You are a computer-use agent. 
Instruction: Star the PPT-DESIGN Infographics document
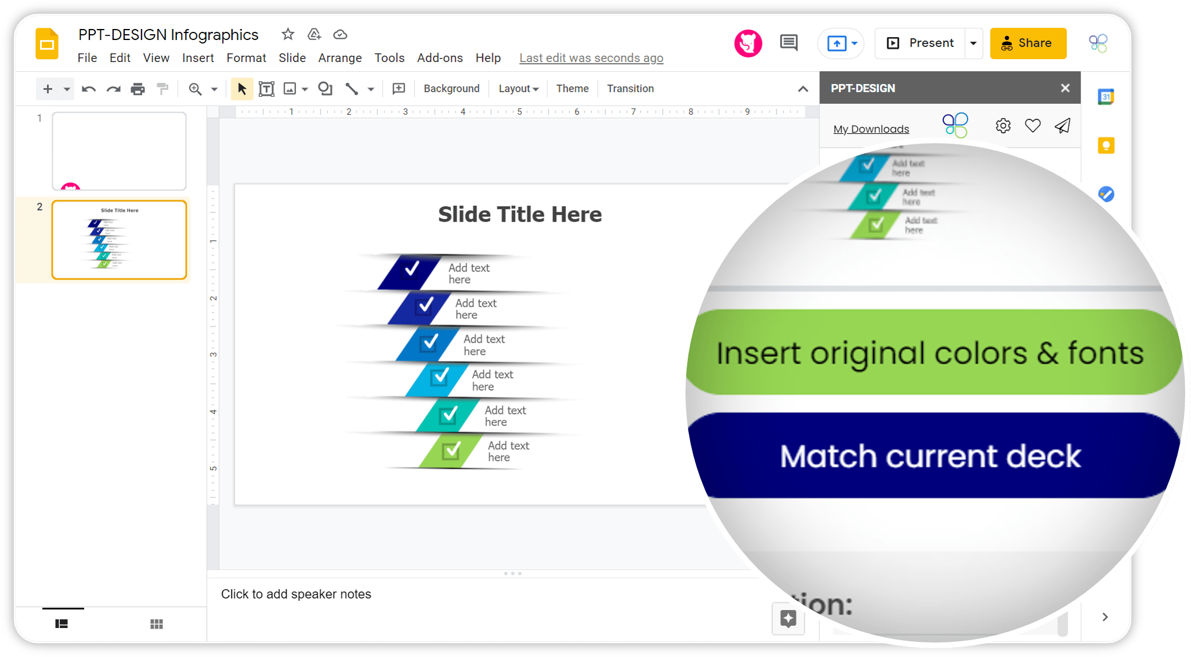288,34
